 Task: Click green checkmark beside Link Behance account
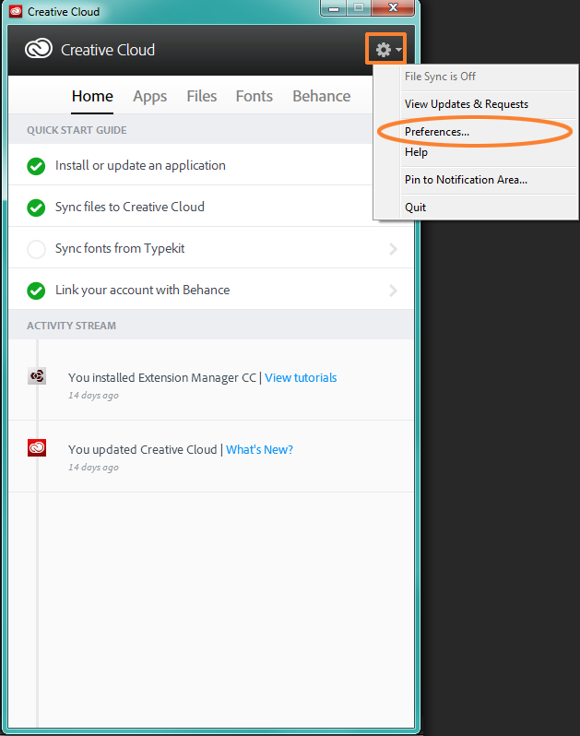[36, 291]
